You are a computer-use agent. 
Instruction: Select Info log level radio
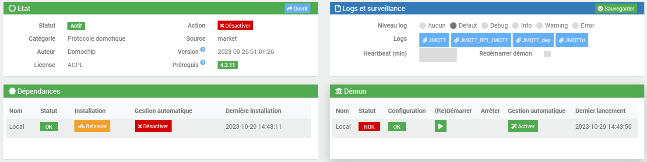[516, 25]
